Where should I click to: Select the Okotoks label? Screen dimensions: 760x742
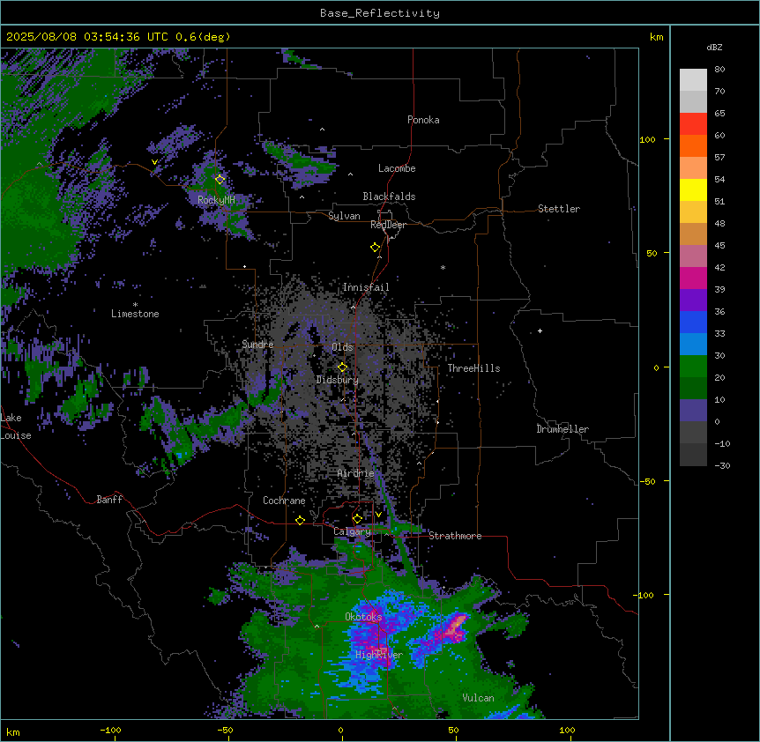tap(363, 617)
